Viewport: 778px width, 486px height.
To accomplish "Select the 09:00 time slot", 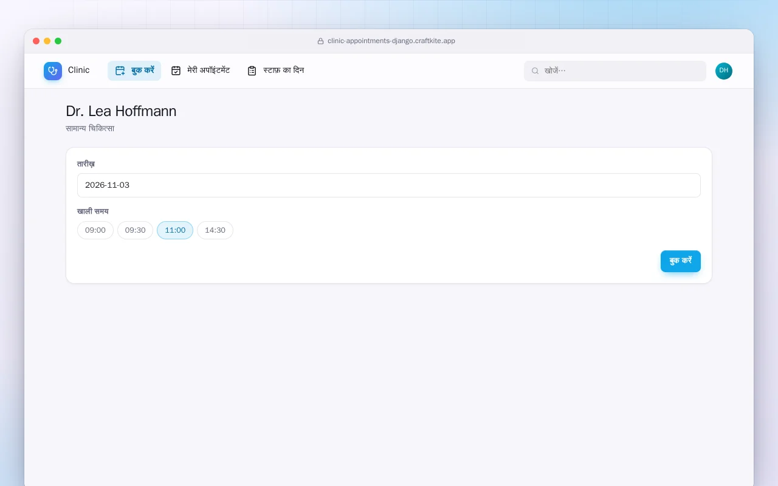I will [x=95, y=230].
